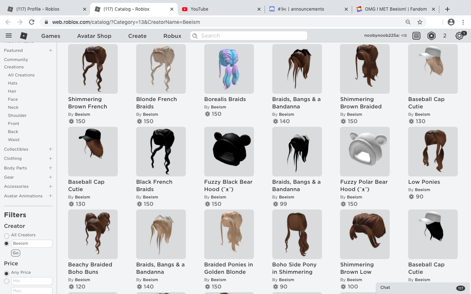Expand the Gear category

point(50,177)
